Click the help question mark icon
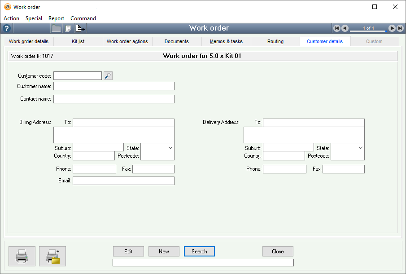Screen dimensions: 406x274 [6, 28]
